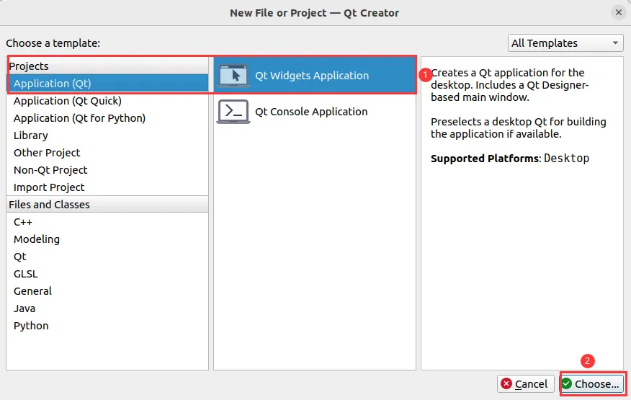Viewport: 631px width, 400px height.
Task: Click the 'Choose a template:' label
Action: 53,43
